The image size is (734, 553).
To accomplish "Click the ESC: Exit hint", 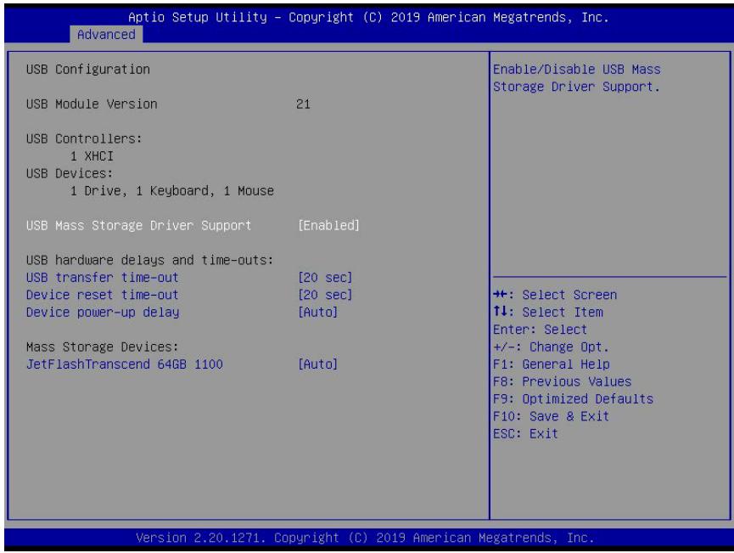I will tap(526, 433).
